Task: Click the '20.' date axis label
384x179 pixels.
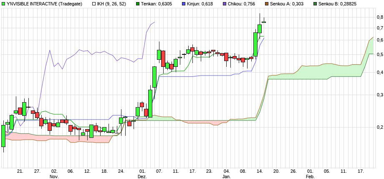Action: [x=277, y=172]
